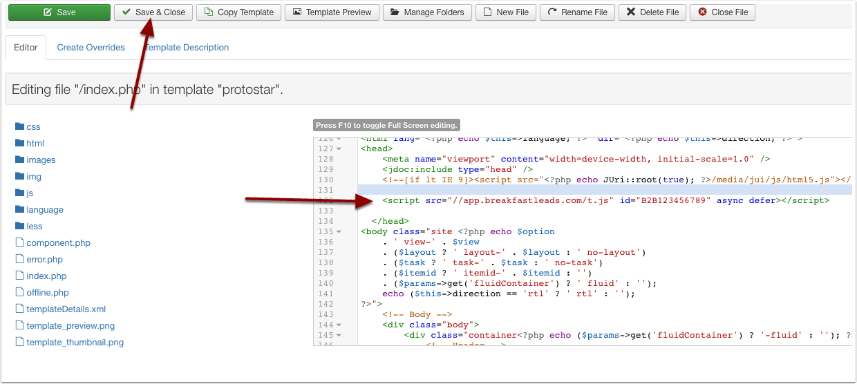The width and height of the screenshot is (857, 384).
Task: Click the language folder icon
Action: [19, 209]
